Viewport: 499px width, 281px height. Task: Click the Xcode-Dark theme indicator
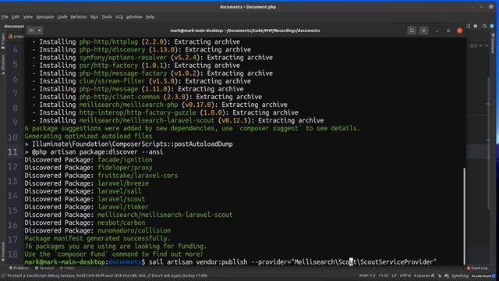point(481,276)
